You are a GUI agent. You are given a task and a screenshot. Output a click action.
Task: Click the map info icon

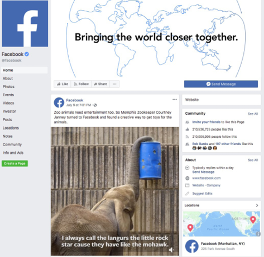258,234
